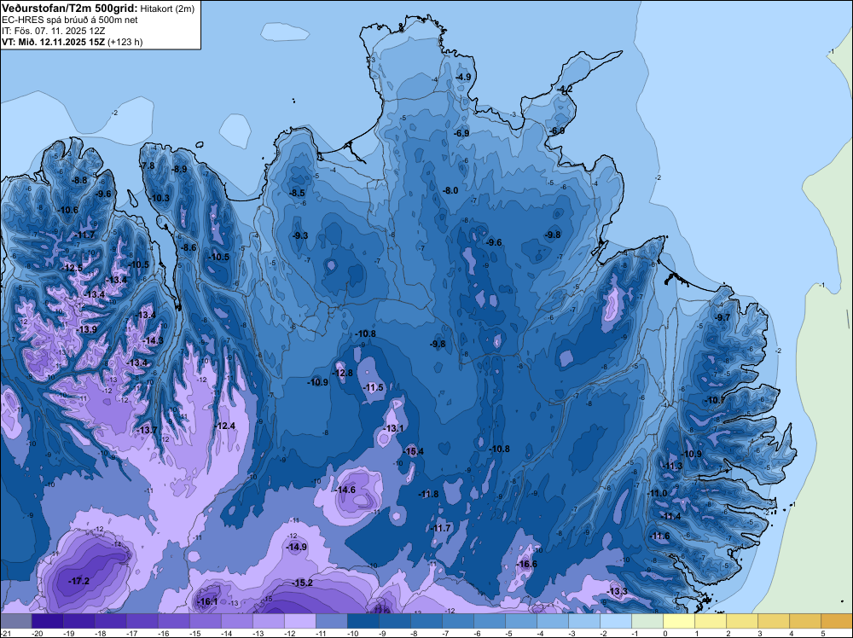Click the -4.2 temperature value
Image resolution: width=853 pixels, height=638 pixels.
(x=566, y=90)
